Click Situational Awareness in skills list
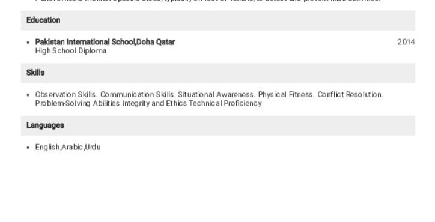The height and width of the screenshot is (222, 435). 217,95
